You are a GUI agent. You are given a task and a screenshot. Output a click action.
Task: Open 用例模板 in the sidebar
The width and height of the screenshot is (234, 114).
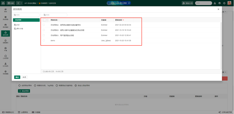click(5, 26)
